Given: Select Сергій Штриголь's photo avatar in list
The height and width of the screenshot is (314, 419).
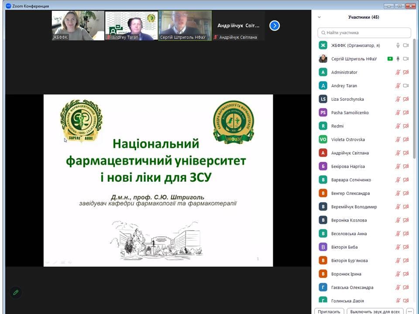Looking at the screenshot, I should (x=323, y=59).
